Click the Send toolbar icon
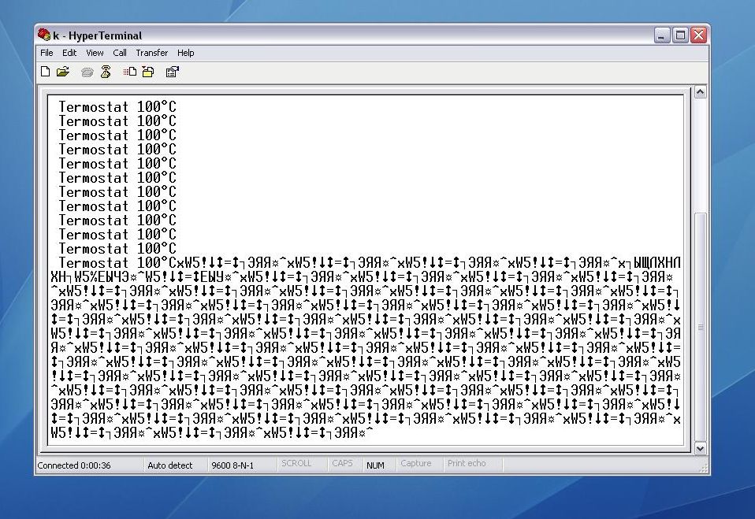Screen dimensions: 755x519 pos(129,72)
